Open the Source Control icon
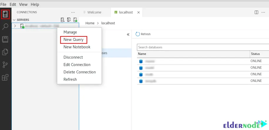 pos(5,65)
